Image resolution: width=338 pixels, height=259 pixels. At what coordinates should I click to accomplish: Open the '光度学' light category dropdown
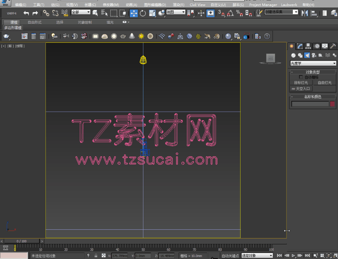point(313,64)
